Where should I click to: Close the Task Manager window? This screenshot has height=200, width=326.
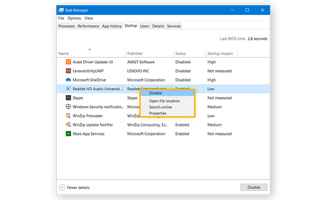pyautogui.click(x=262, y=10)
